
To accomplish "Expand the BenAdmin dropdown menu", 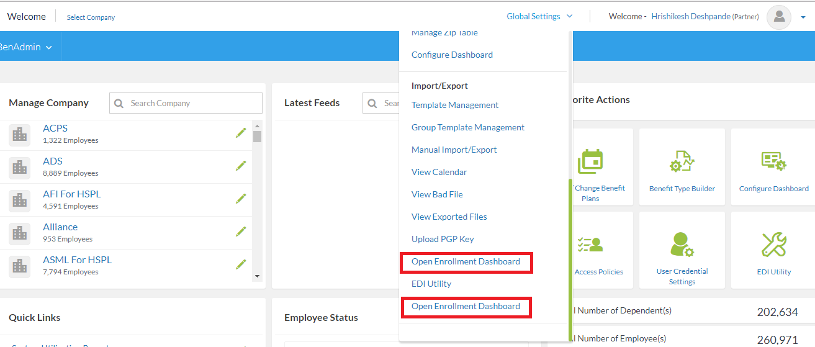I will click(26, 47).
